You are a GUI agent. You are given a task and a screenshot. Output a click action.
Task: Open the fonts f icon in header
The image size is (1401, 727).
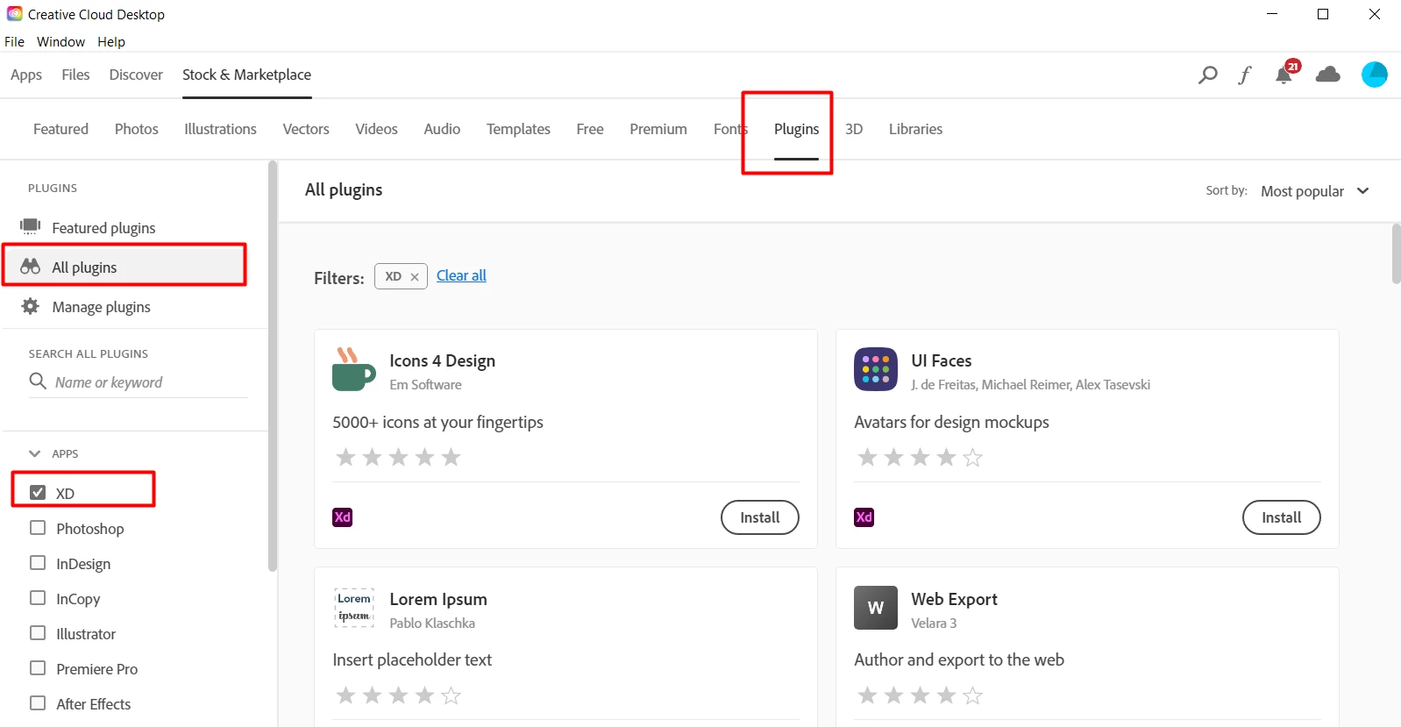coord(1244,75)
